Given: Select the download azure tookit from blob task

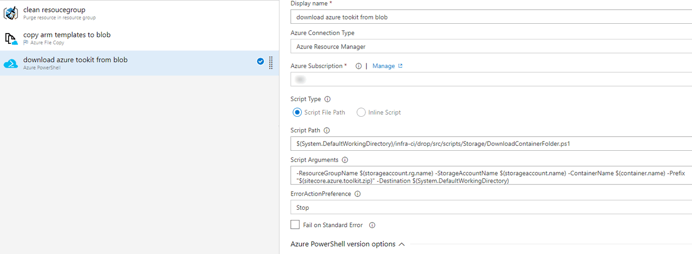Looking at the screenshot, I should (139, 63).
